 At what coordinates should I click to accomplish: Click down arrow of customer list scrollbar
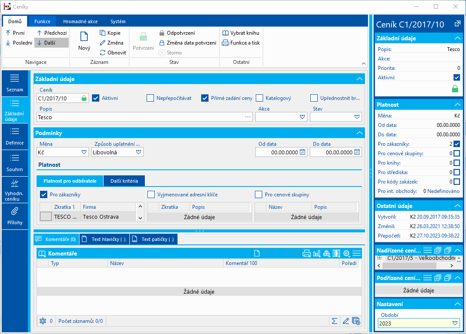[x=140, y=218]
